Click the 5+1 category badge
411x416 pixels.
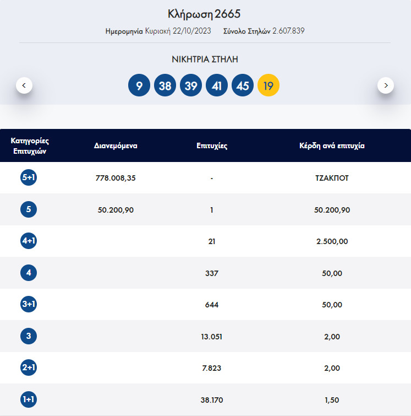[x=29, y=178]
